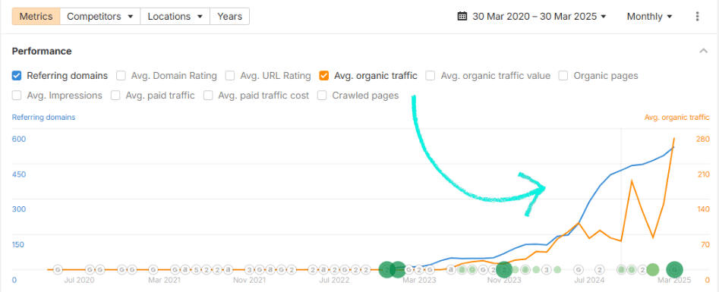The image size is (719, 292).
Task: Disable the Avg. organic traffic checkbox
Action: point(324,76)
